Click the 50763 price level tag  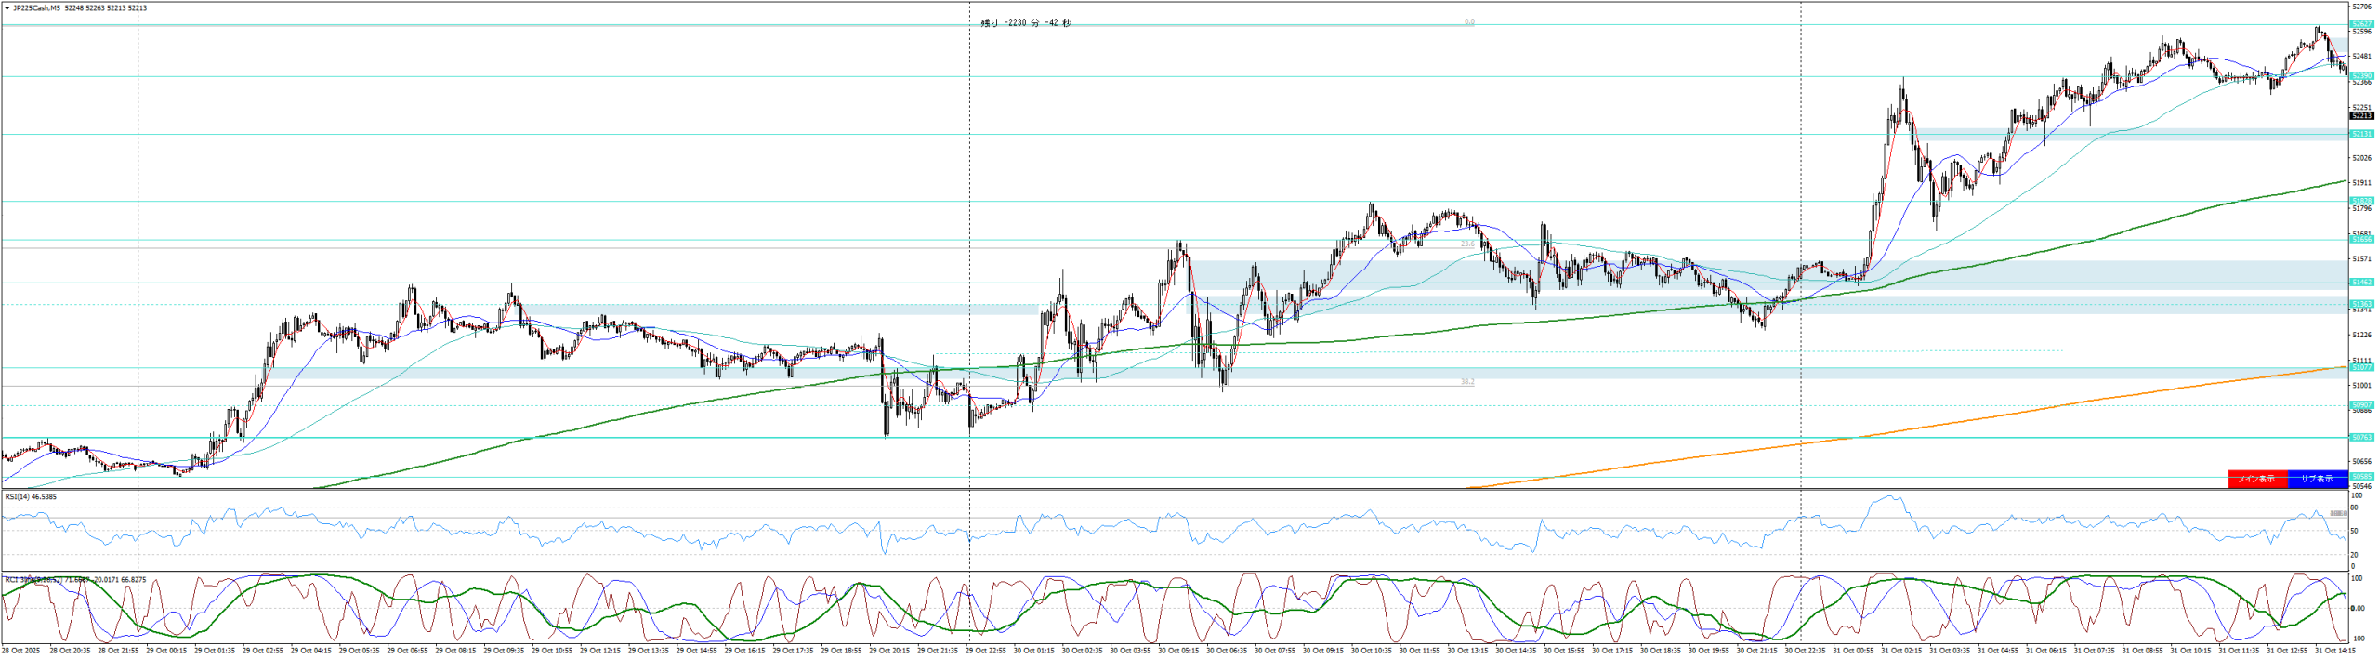coord(2361,437)
